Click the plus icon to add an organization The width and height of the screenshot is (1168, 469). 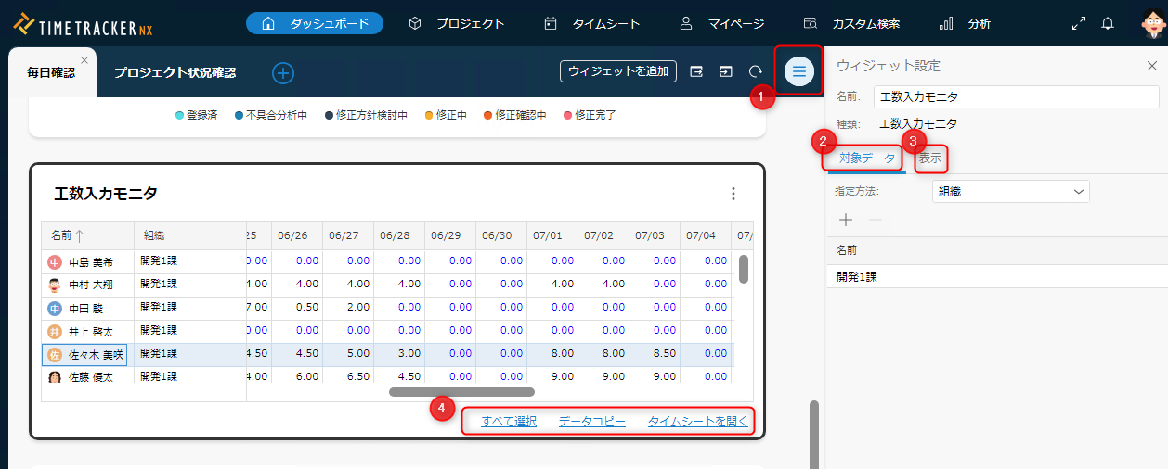coord(846,220)
